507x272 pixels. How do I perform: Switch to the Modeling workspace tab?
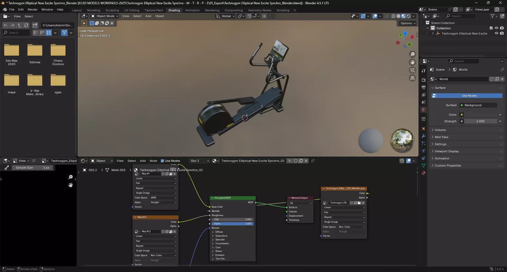[x=94, y=10]
